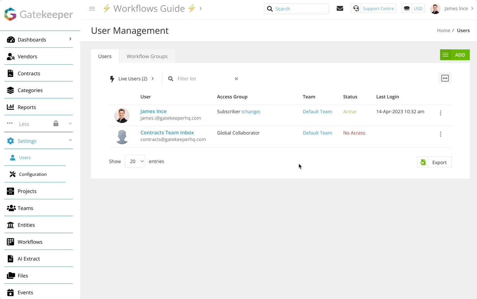Sort by the User column header
The image size is (477, 299).
pos(145,97)
